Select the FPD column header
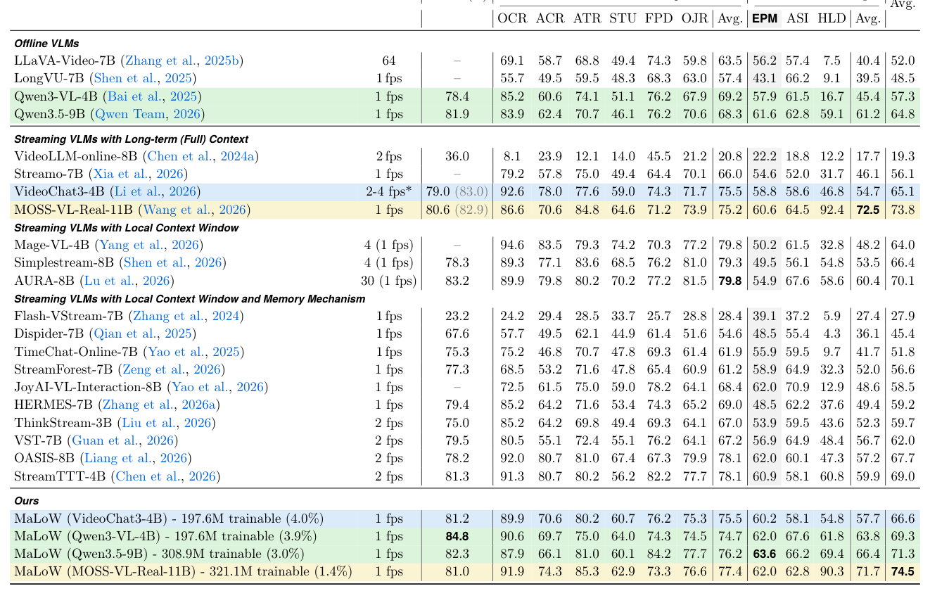 tap(658, 19)
